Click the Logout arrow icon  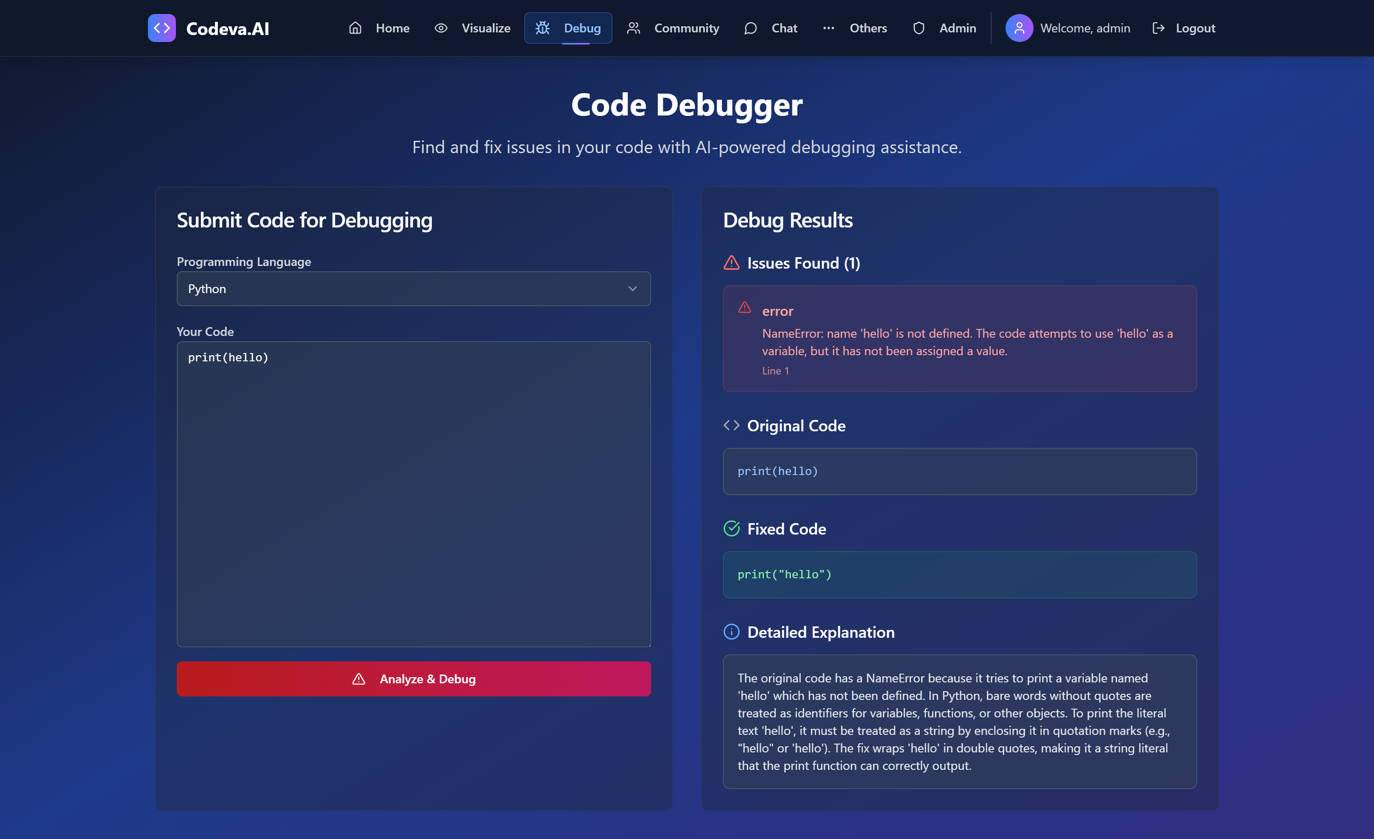[x=1158, y=28]
